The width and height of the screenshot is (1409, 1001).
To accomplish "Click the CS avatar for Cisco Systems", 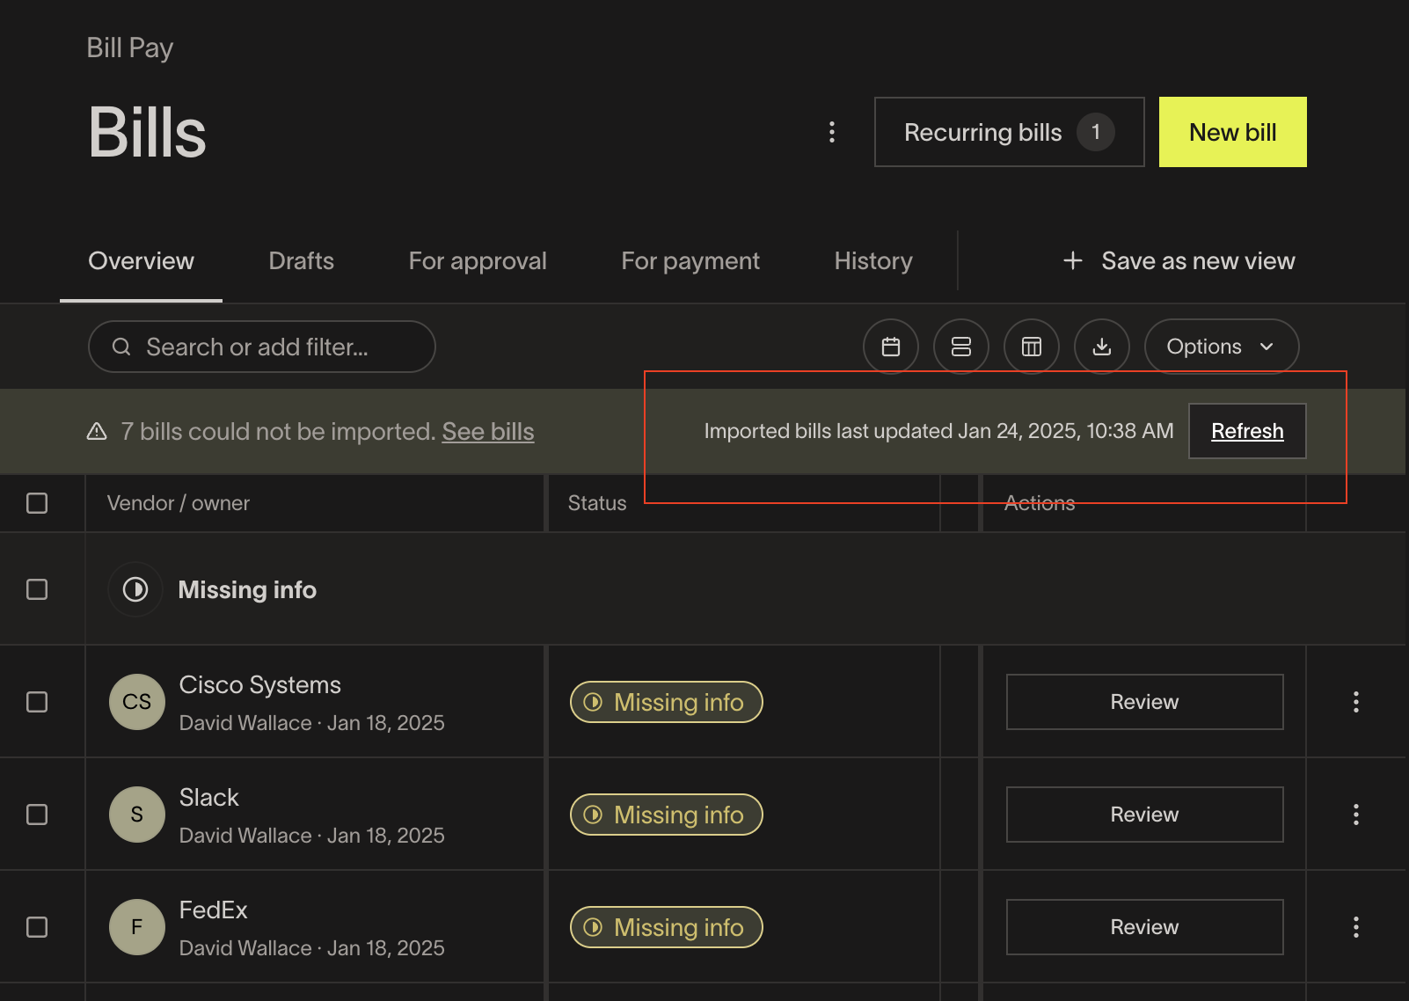I will pyautogui.click(x=137, y=702).
